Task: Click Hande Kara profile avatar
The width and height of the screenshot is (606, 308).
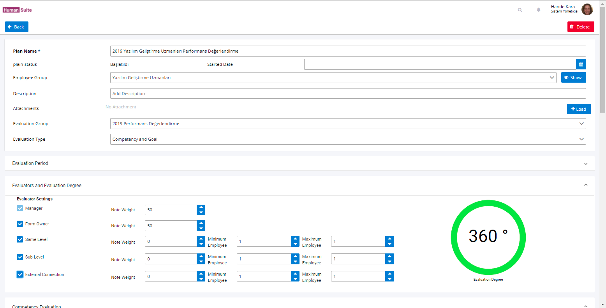Action: click(x=587, y=9)
